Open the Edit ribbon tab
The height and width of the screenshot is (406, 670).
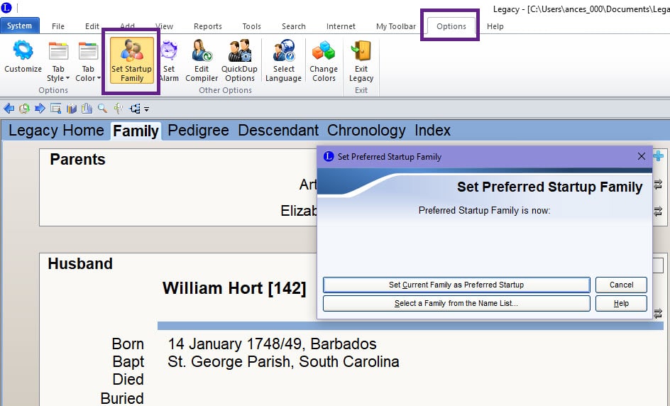coord(92,26)
